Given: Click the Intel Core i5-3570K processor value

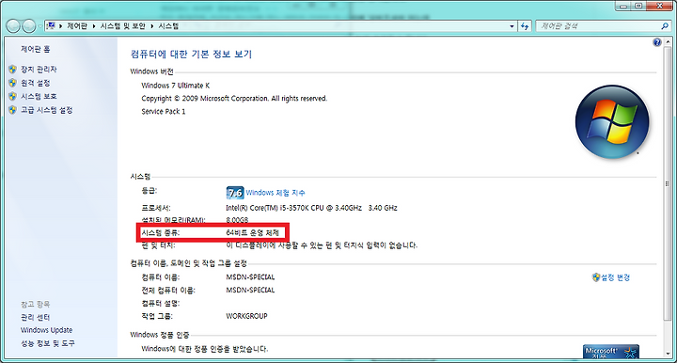Looking at the screenshot, I should (x=311, y=208).
